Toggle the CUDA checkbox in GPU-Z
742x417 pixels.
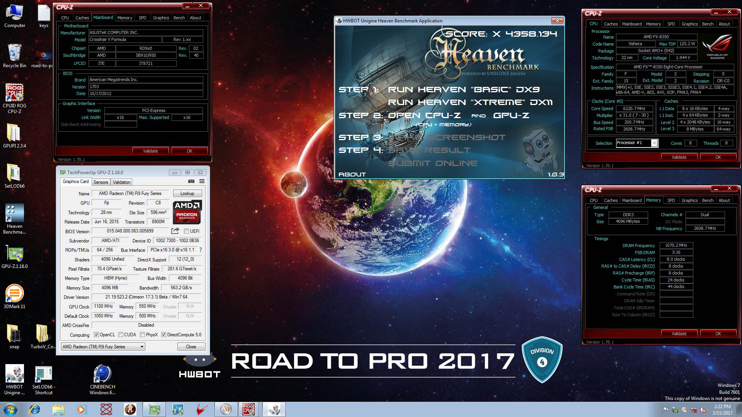click(x=121, y=335)
